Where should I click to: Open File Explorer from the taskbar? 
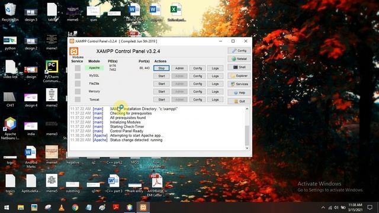tap(21, 208)
